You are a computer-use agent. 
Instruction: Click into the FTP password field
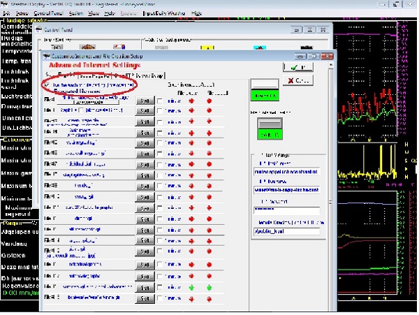(x=286, y=210)
